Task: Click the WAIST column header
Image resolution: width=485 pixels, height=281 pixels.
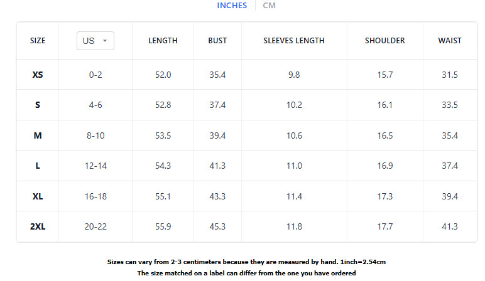Action: point(450,41)
